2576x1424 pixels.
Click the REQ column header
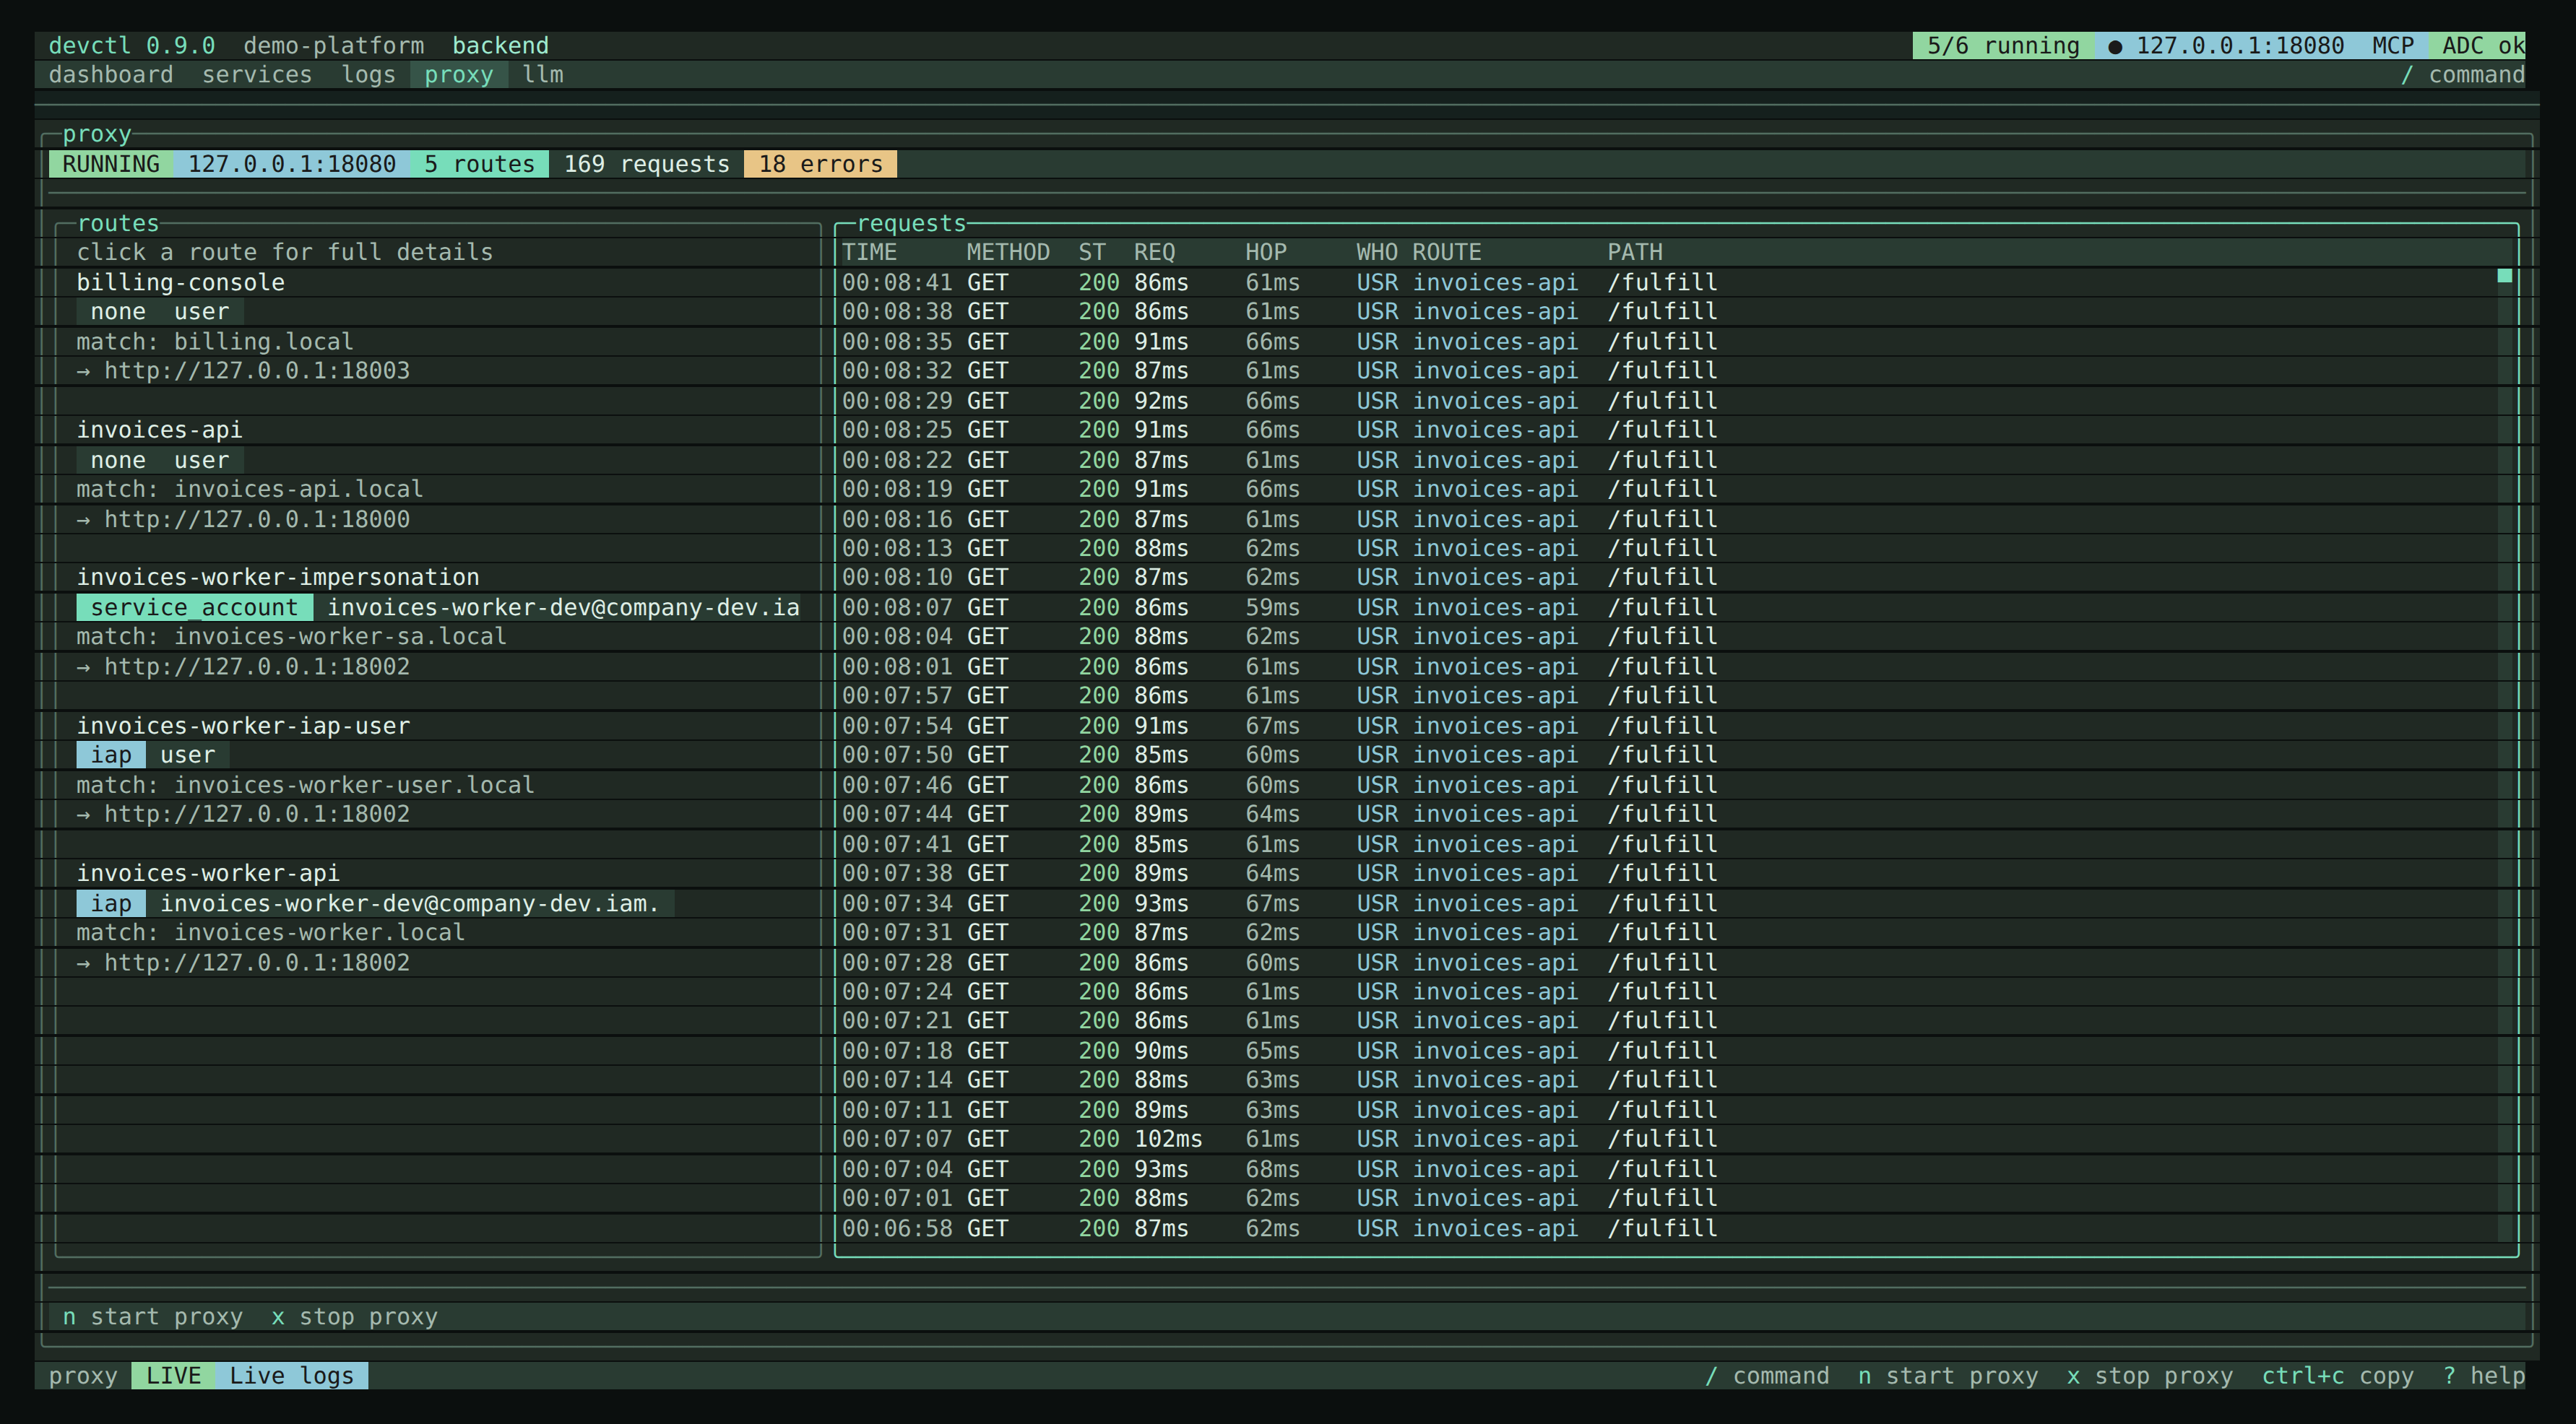coord(1154,253)
